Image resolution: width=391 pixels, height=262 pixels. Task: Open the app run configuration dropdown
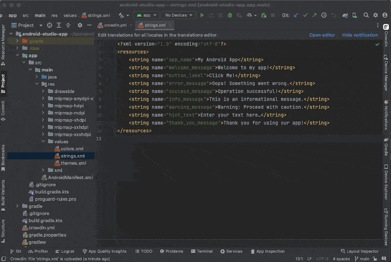click(x=147, y=15)
